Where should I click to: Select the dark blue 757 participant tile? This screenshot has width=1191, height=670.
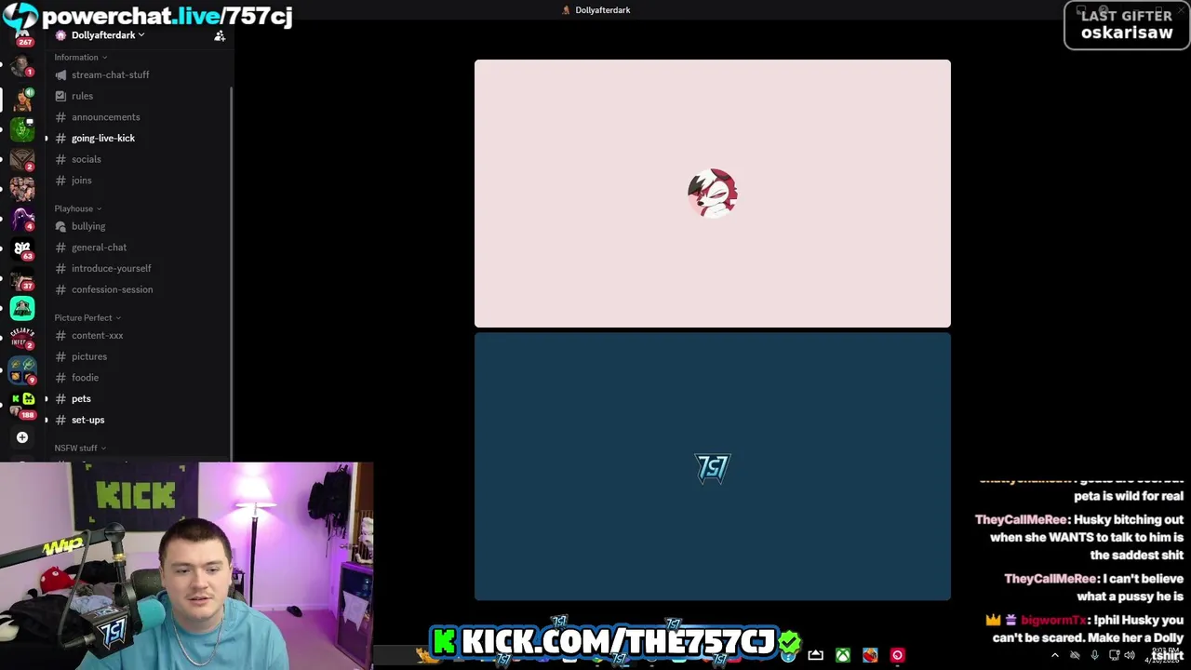[x=713, y=467]
